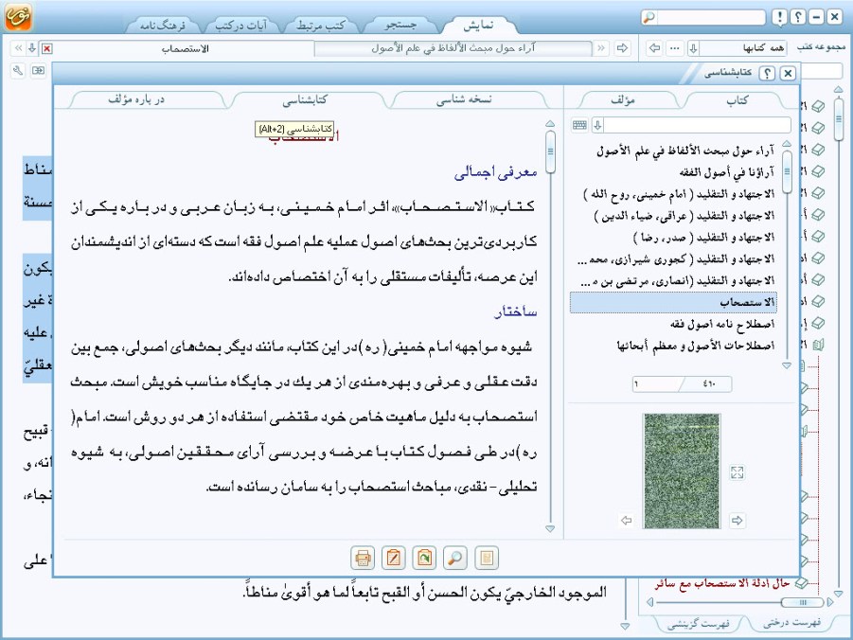This screenshot has width=853, height=640.
Task: Click the book list vertical scrollbar thumb
Action: pos(787,172)
